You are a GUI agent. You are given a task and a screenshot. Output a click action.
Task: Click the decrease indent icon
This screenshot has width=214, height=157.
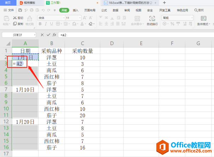point(118,18)
